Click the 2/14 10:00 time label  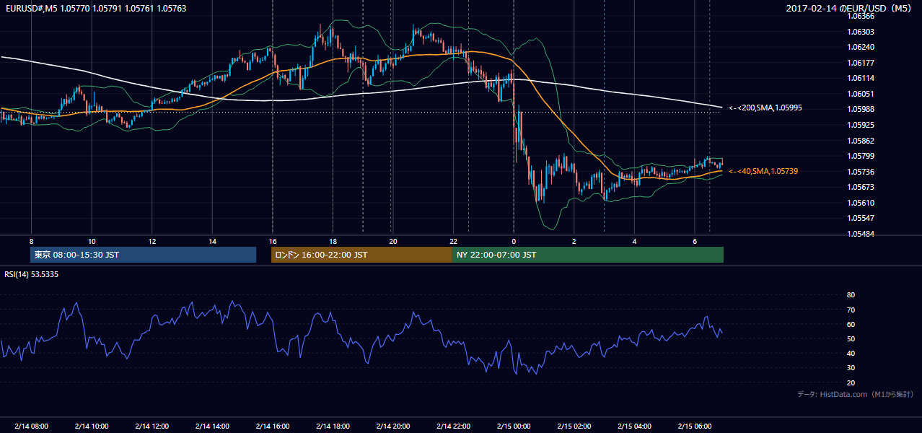[x=92, y=426]
